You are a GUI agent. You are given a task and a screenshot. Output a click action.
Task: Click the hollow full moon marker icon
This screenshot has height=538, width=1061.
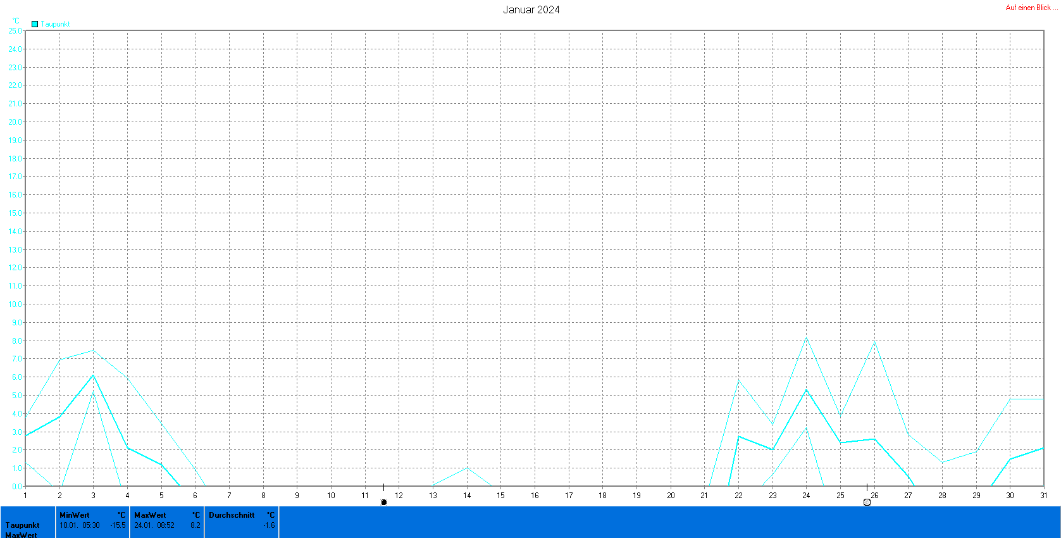(867, 502)
